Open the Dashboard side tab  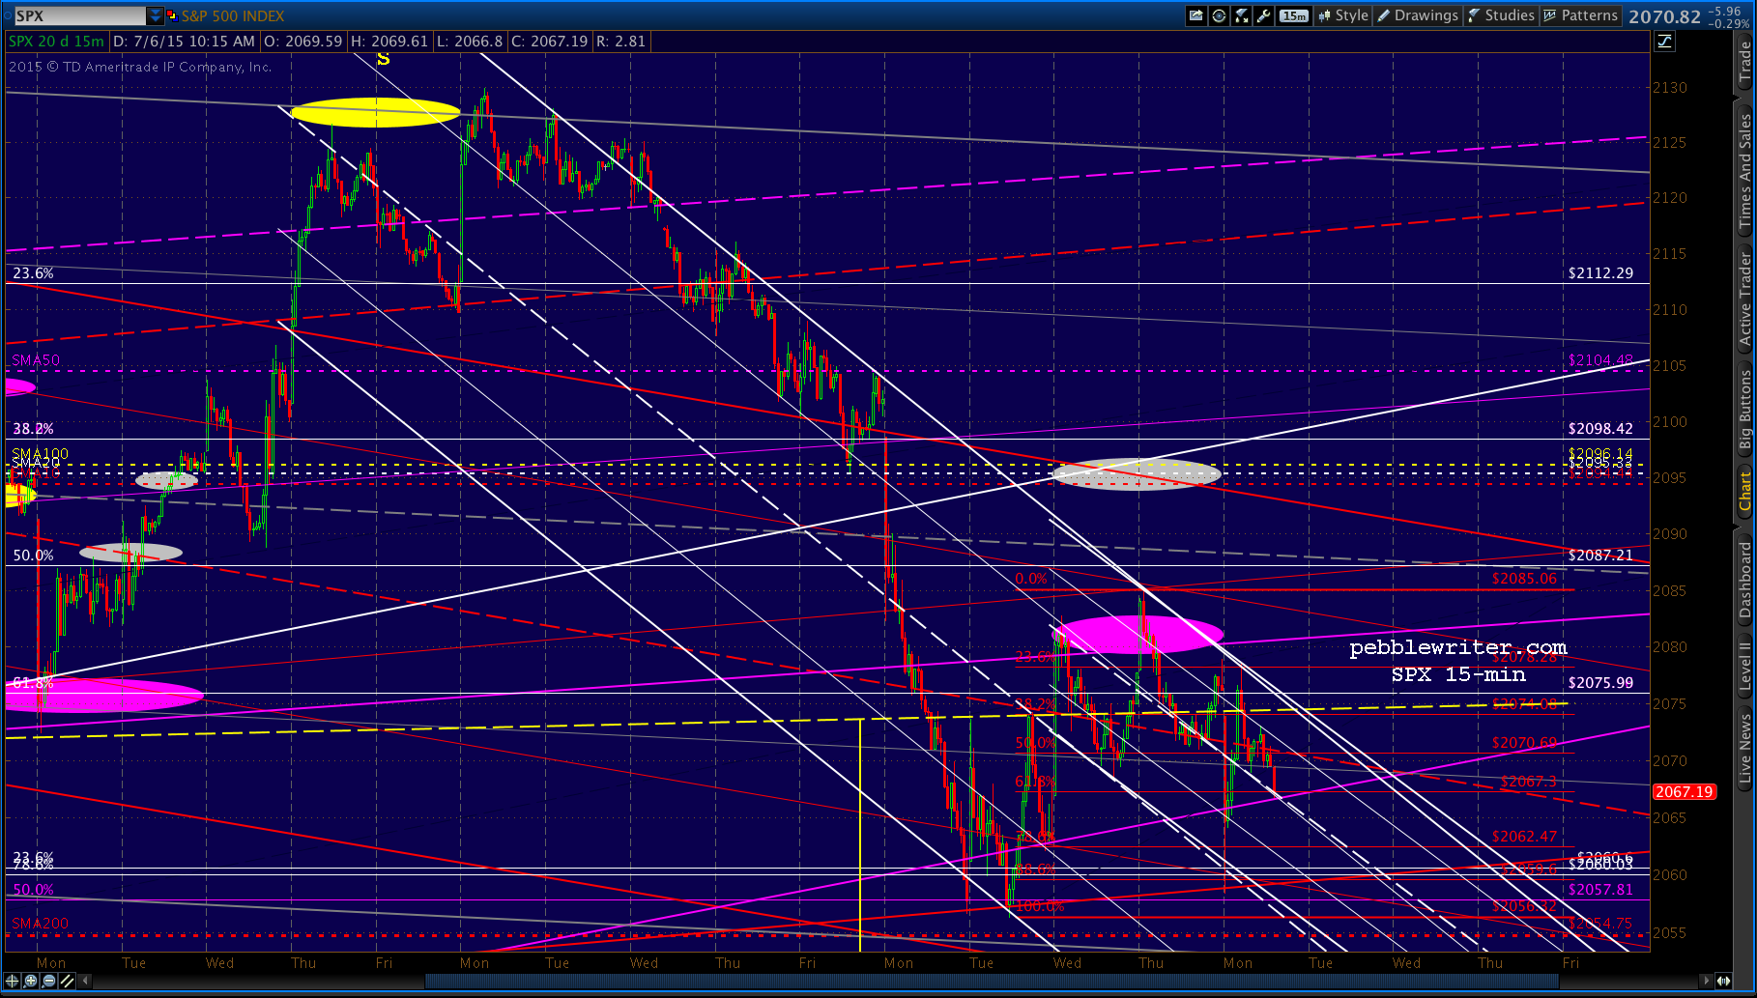point(1744,580)
